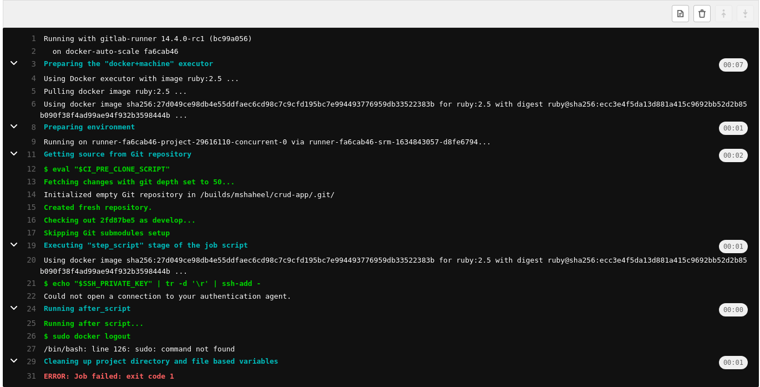Viewport: 760px width, 387px height.
Task: Click the '$ echo "$SSH_PRIVATE_KEY"' command line
Action: coord(152,284)
